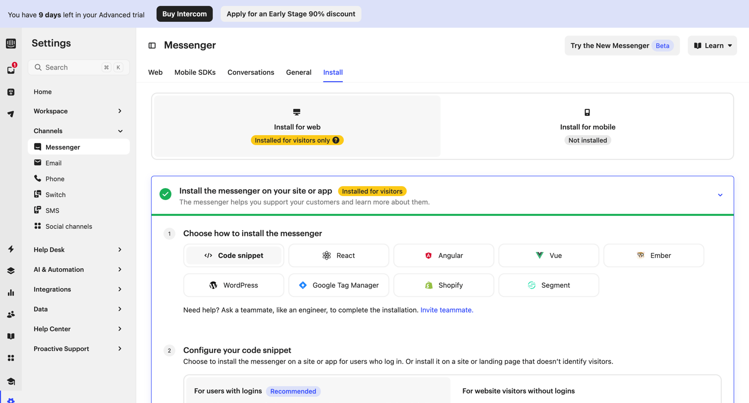Image resolution: width=749 pixels, height=403 pixels.
Task: Expand the Integrations section
Action: pos(78,289)
